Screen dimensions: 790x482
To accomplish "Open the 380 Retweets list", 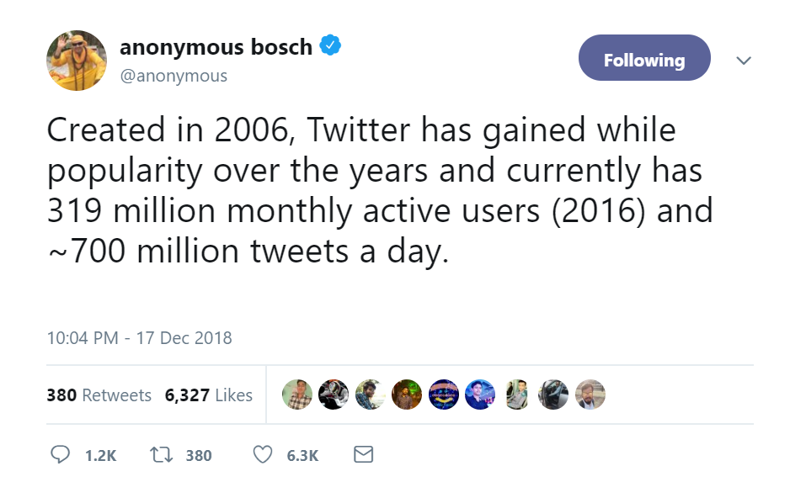I will click(x=99, y=395).
